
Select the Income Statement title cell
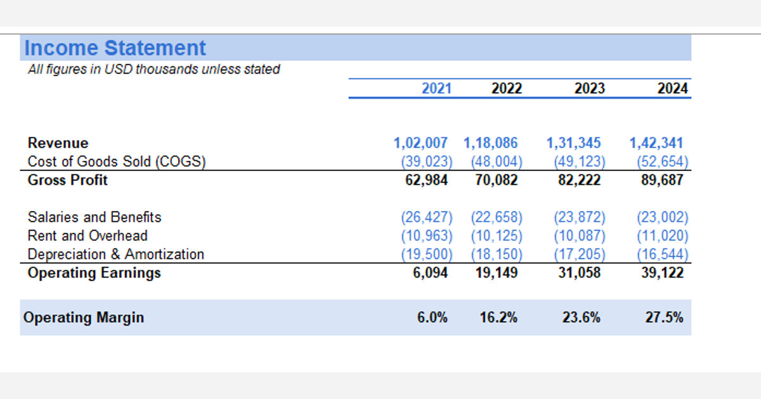click(115, 48)
